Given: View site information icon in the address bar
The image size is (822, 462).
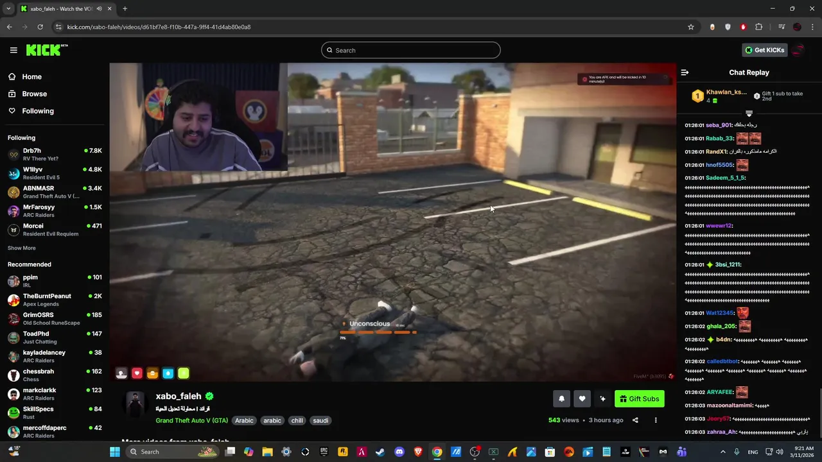Looking at the screenshot, I should pos(58,27).
